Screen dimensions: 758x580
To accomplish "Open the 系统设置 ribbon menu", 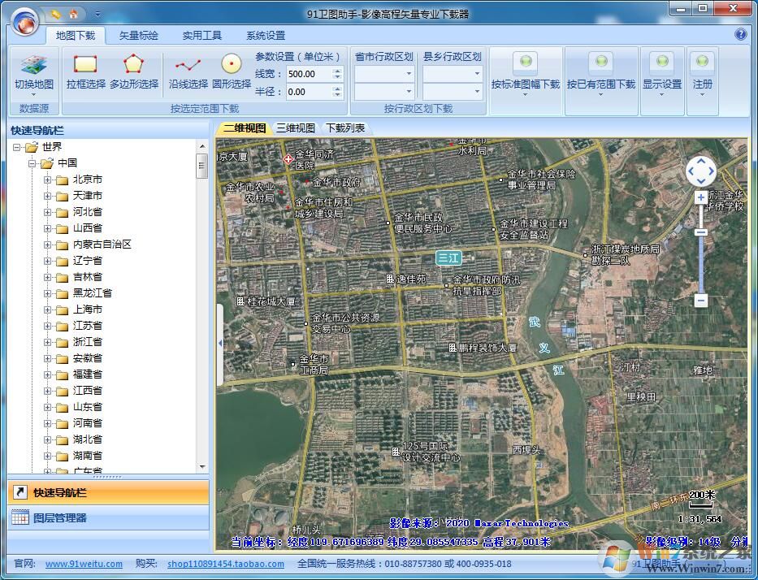I will pyautogui.click(x=264, y=35).
